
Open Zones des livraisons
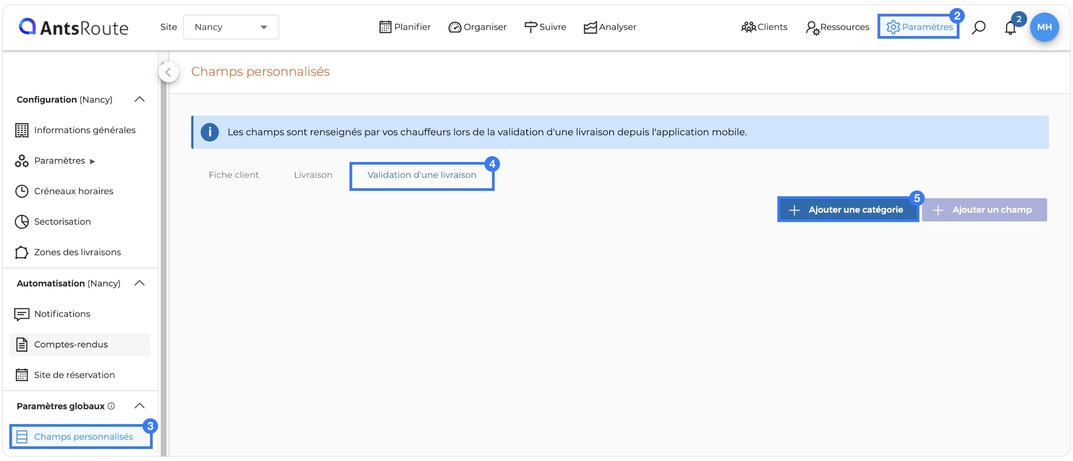tap(77, 252)
